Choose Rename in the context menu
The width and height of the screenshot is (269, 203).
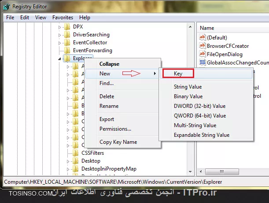click(x=123, y=106)
